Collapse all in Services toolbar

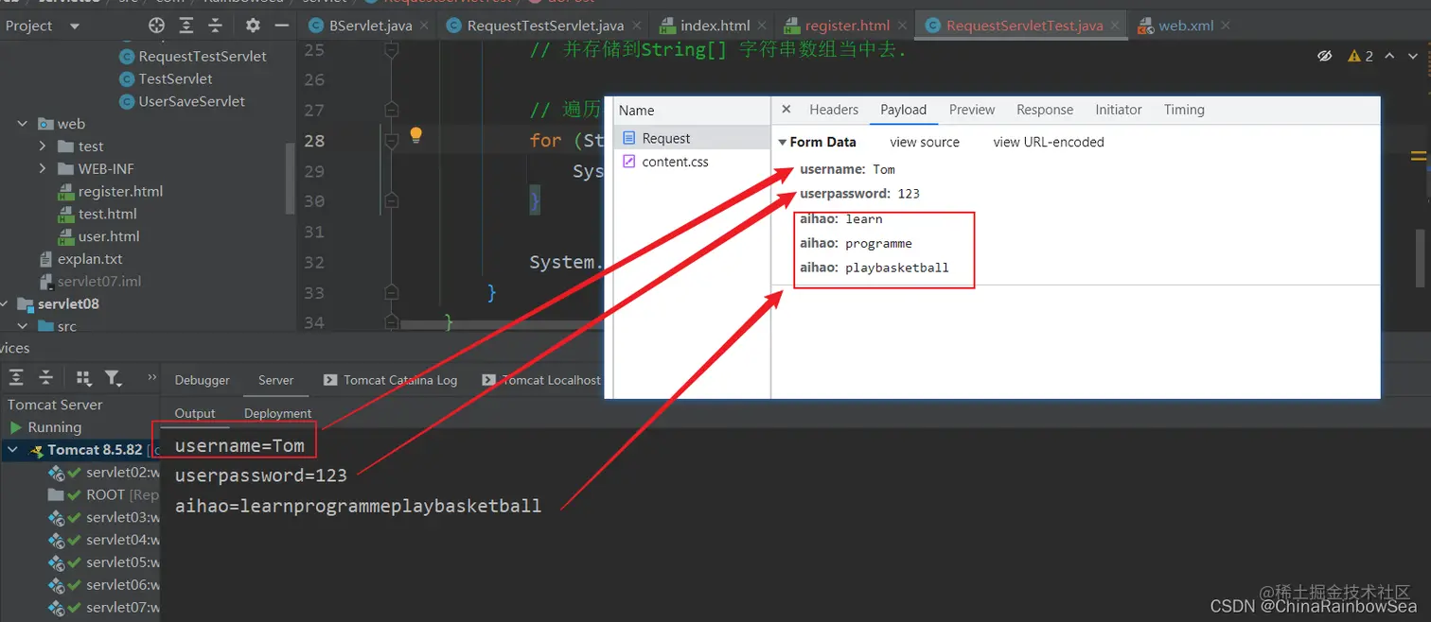pyautogui.click(x=45, y=378)
